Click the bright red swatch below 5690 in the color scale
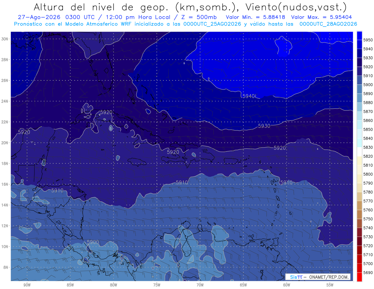Image resolution: width=374 pixels, height=289 pixels. tap(359, 277)
